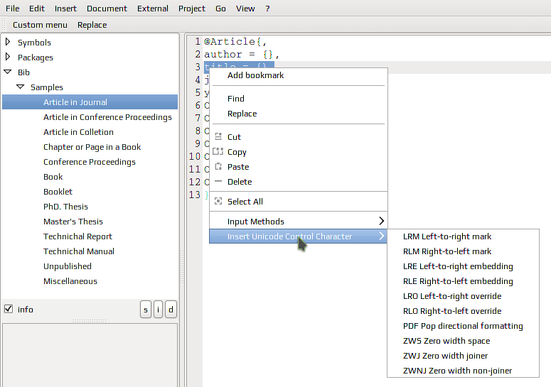The image size is (551, 387).
Task: Select Article in Journal sample
Action: click(90, 102)
